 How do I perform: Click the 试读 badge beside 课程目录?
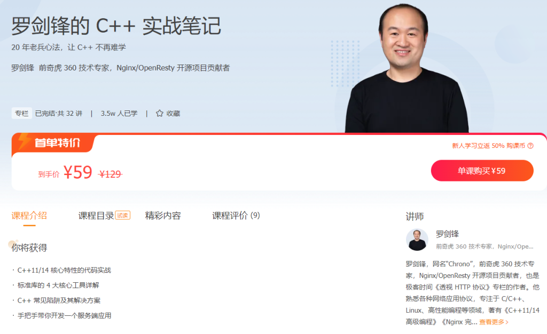(x=124, y=214)
